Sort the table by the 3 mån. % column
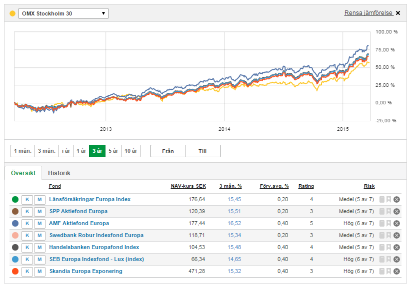Image resolution: width=410 pixels, height=287 pixels. pyautogui.click(x=230, y=186)
